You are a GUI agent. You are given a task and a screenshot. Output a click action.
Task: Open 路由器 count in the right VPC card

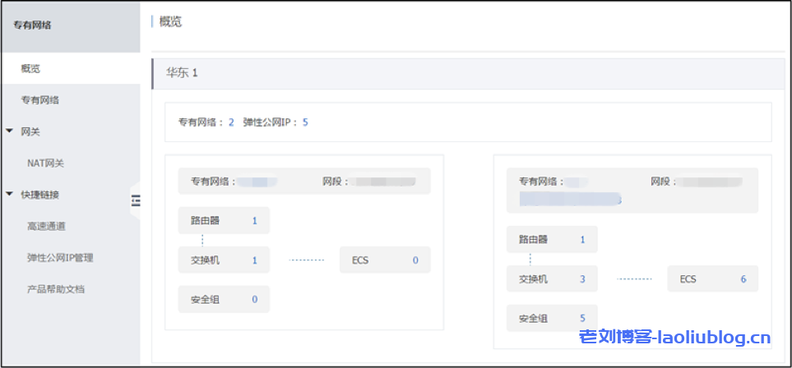click(582, 240)
